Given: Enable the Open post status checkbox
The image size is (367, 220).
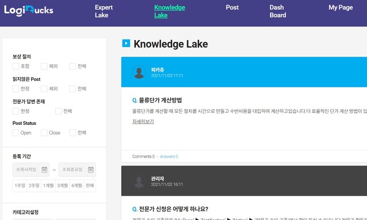Looking at the screenshot, I should point(16,133).
